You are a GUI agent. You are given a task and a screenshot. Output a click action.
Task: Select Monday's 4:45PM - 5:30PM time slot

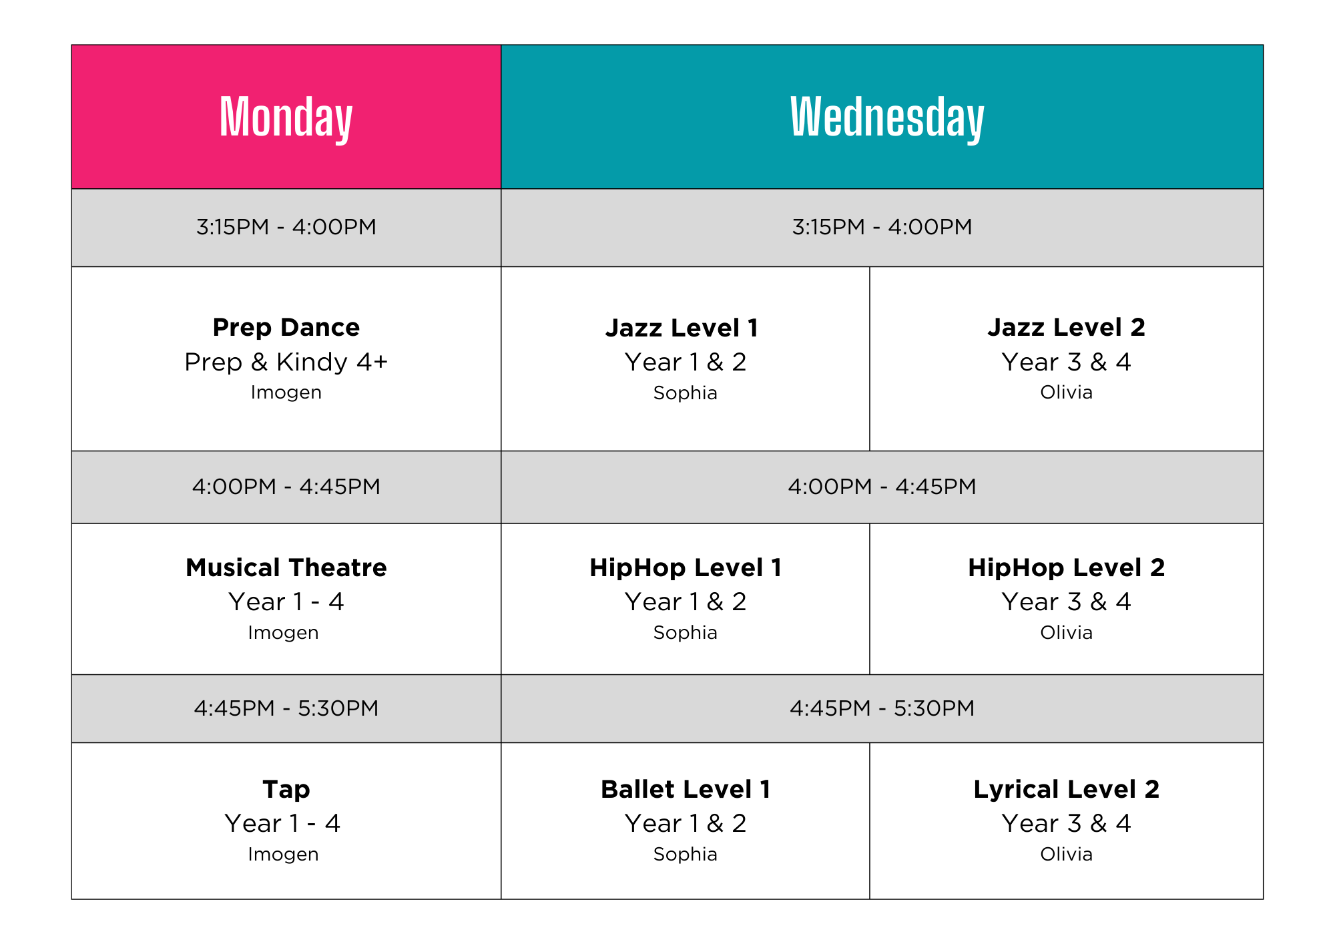pos(286,708)
